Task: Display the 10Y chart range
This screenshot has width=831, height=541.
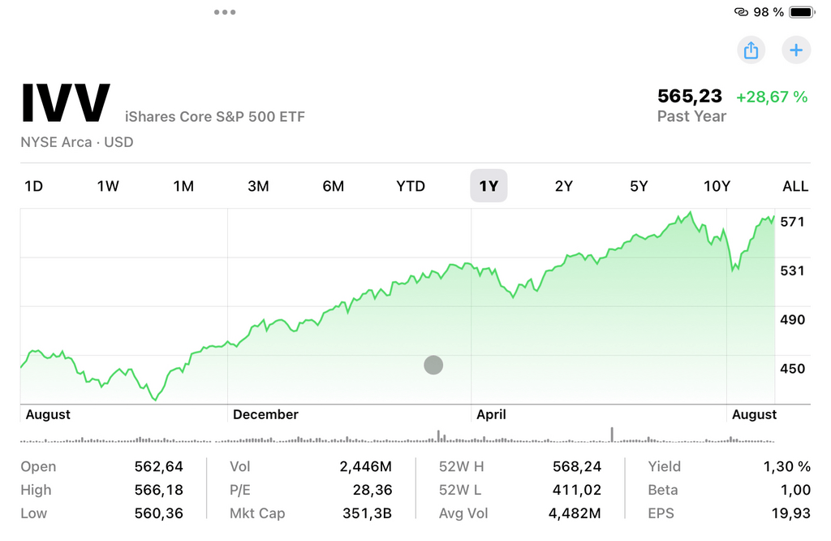Action: pyautogui.click(x=717, y=186)
